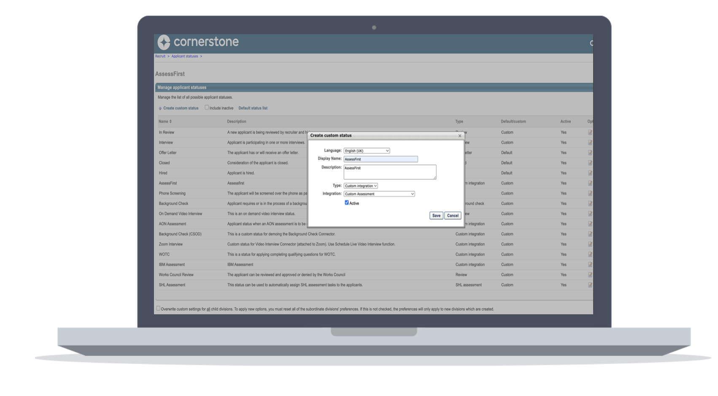This screenshot has width=718, height=396.
Task: Open the Type dropdown set to Custom integration
Action: (360, 185)
